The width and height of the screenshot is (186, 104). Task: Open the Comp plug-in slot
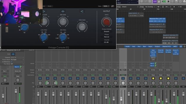[153, 54]
